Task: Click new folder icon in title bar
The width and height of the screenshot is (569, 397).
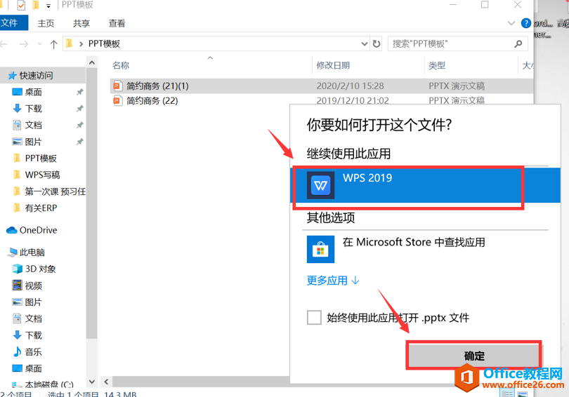Action: click(x=36, y=5)
